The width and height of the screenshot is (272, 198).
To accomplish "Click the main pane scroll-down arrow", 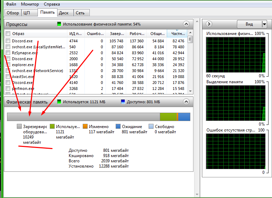I will coord(197,195).
